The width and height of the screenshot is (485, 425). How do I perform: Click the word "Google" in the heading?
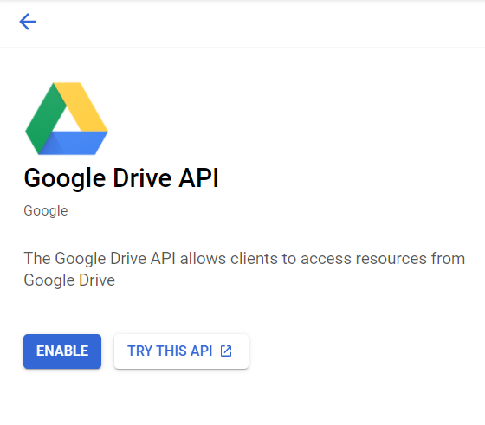click(x=65, y=179)
